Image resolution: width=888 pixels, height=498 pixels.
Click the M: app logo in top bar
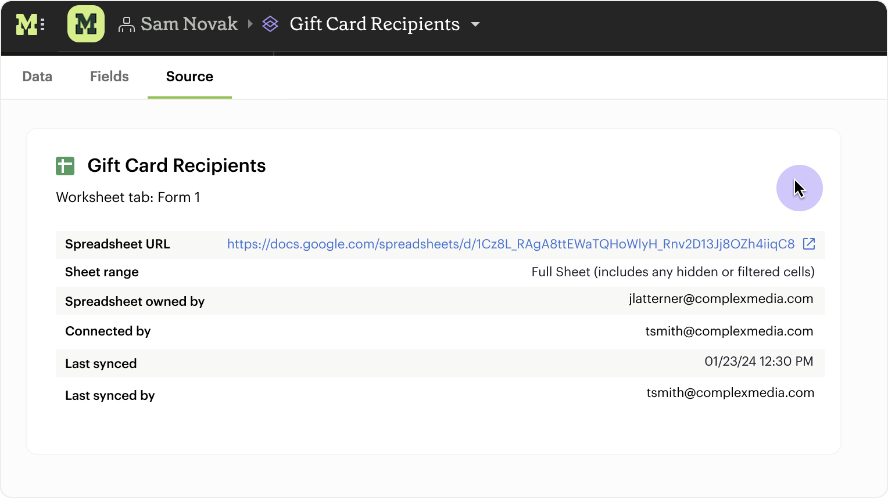30,24
